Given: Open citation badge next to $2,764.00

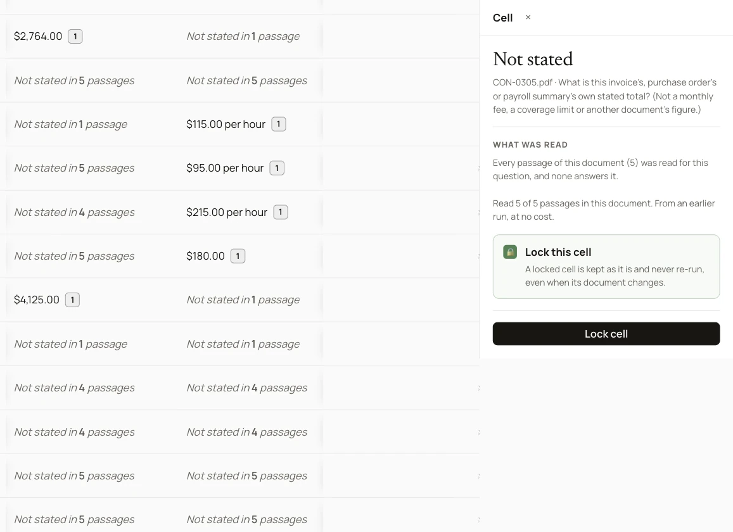Looking at the screenshot, I should coord(75,37).
